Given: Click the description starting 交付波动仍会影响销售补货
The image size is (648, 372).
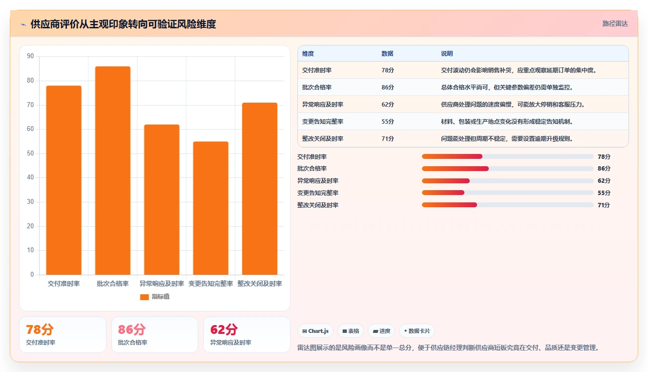Looking at the screenshot, I should pos(519,70).
